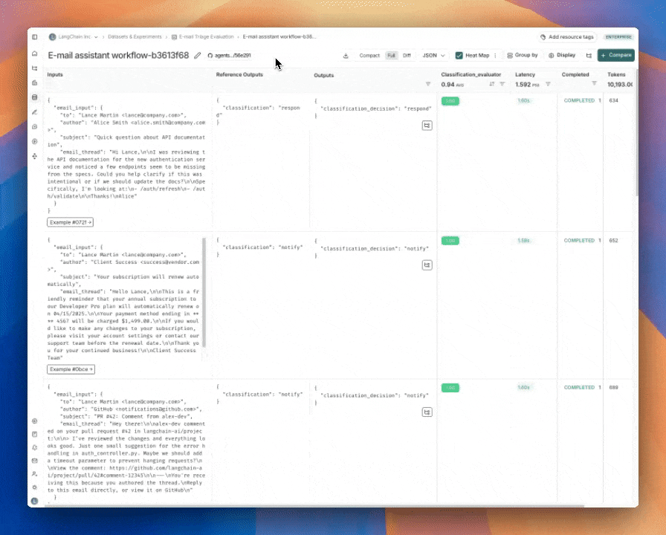This screenshot has width=666, height=535.
Task: Click the Example #072f link
Action: pos(71,222)
